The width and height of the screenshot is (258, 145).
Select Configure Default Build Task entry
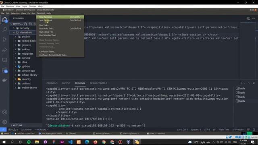(60, 55)
